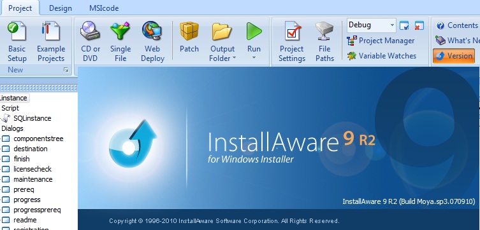Image resolution: width=480 pixels, height=230 pixels.
Task: Select the componentstree dialog
Action: pos(39,139)
